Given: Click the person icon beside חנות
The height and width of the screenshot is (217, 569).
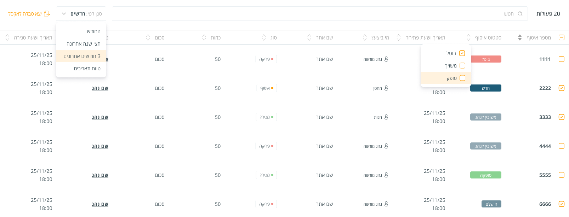Looking at the screenshot, I should tap(386, 117).
